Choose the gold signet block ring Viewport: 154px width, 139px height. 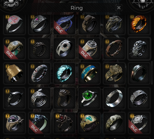[x=14, y=73]
